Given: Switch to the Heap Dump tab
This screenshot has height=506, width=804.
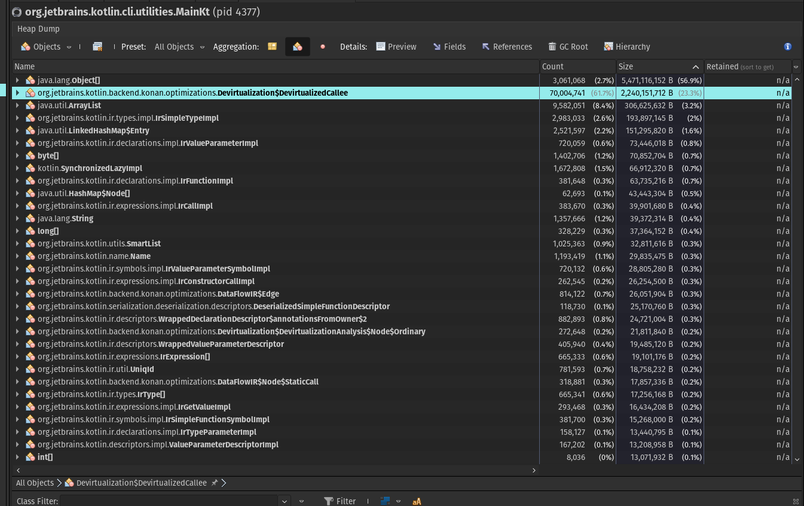Looking at the screenshot, I should click(38, 29).
